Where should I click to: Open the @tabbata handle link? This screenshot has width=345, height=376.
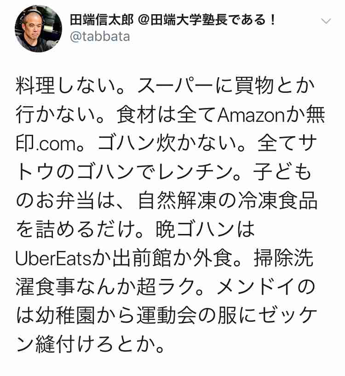(x=100, y=37)
